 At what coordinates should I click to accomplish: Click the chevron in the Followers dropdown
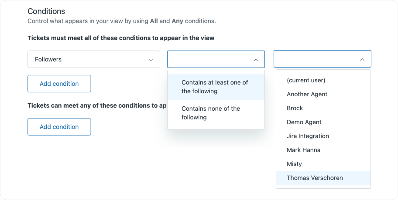click(x=151, y=60)
